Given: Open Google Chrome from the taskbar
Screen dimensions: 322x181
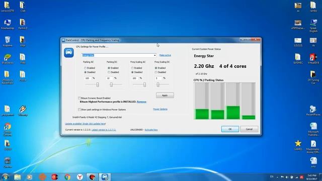Looking at the screenshot, I should pyautogui.click(x=67, y=177).
